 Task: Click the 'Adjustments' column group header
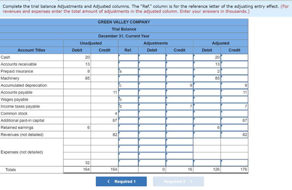click(156, 43)
